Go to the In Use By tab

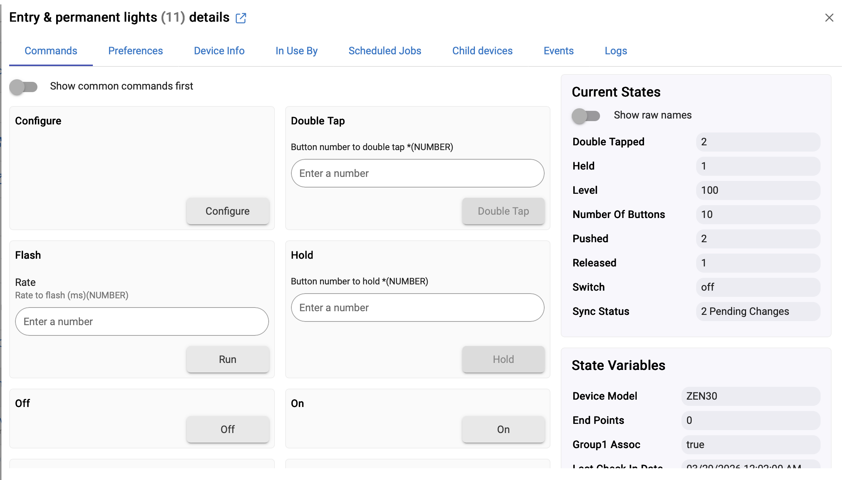tap(297, 51)
